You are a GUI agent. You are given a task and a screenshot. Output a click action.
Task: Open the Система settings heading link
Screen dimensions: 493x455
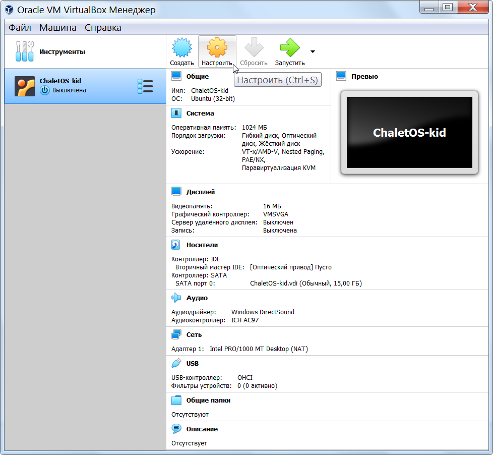pyautogui.click(x=200, y=113)
